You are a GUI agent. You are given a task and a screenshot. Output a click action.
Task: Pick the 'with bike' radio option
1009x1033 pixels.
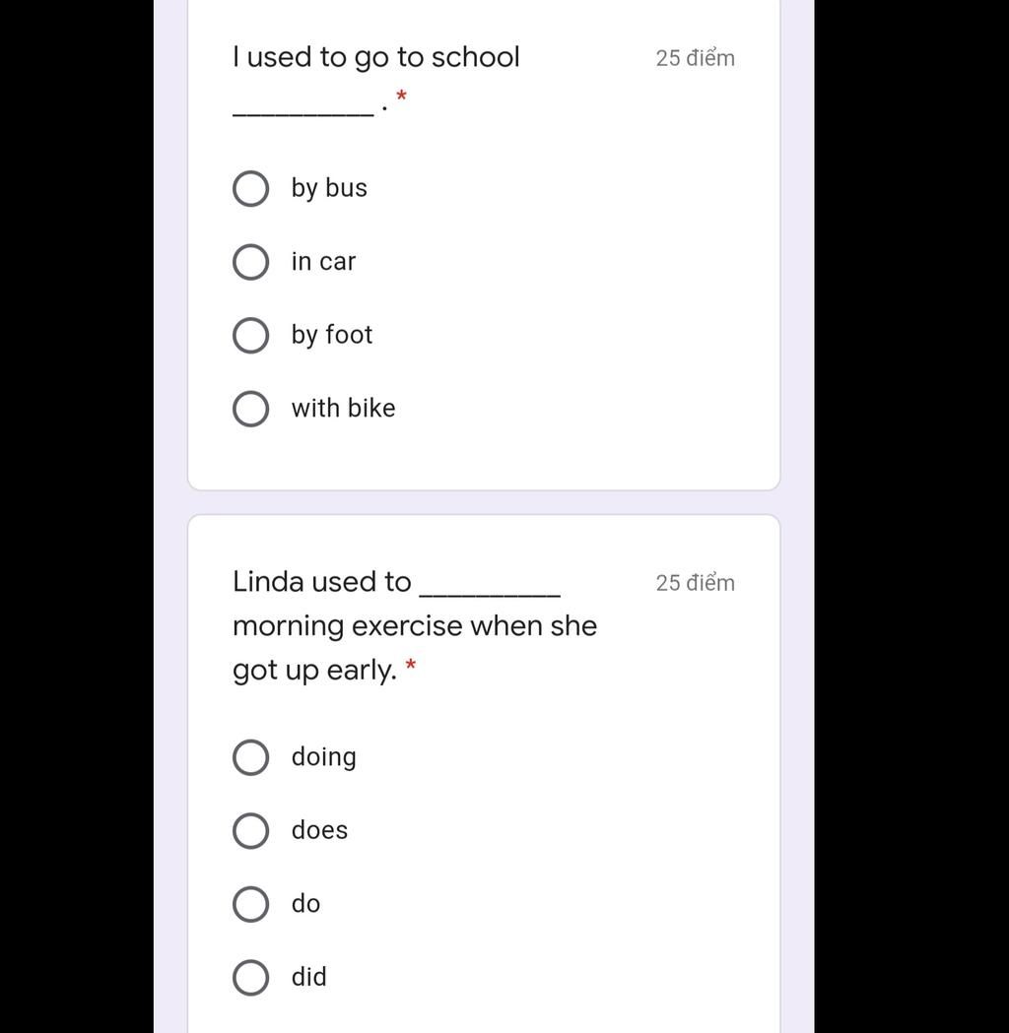[x=250, y=409]
